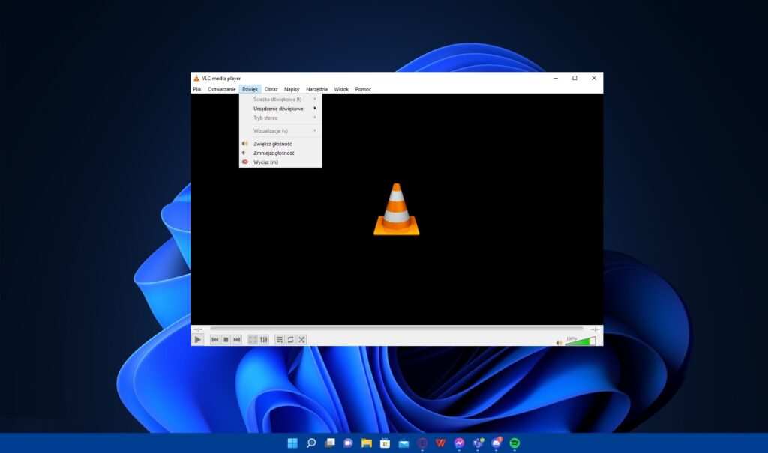Open extended settings equalizer icon
Viewport: 768px width, 453px height.
click(264, 339)
